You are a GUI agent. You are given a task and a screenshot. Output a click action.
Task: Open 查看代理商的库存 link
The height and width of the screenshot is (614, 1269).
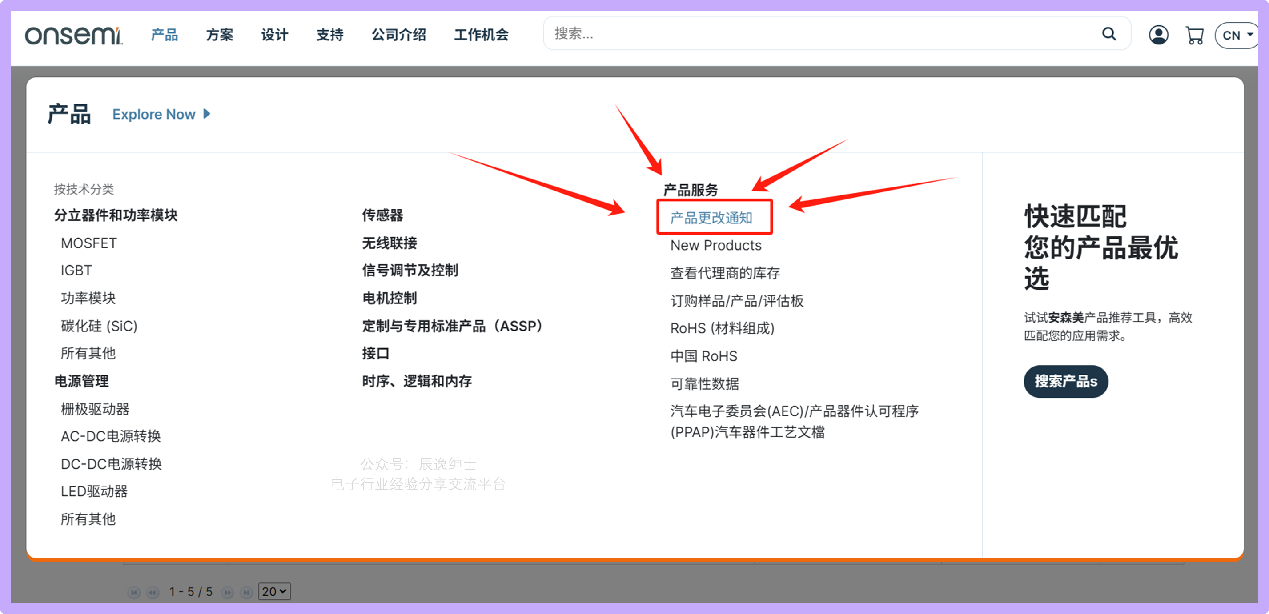(x=725, y=273)
